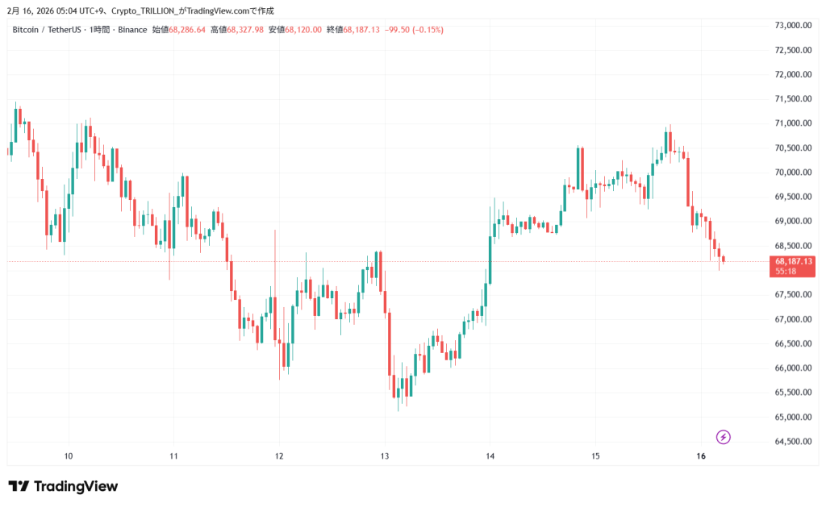Click the TradingView wordmark text
This screenshot has width=826, height=507.
(x=75, y=486)
